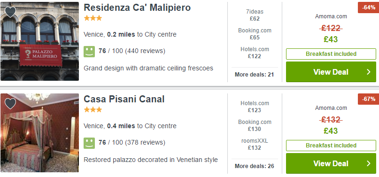Open Casa Pisani Canal hotel title
This screenshot has width=379, height=177.
pyautogui.click(x=124, y=99)
